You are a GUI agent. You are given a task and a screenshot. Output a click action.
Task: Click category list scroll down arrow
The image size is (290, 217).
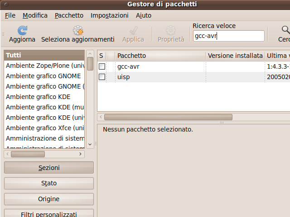click(x=90, y=144)
